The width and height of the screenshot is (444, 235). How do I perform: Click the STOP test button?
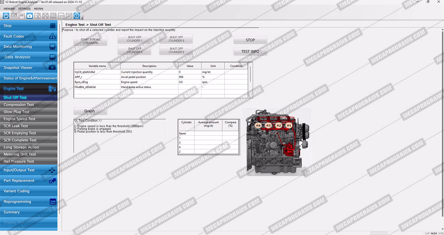coord(250,40)
